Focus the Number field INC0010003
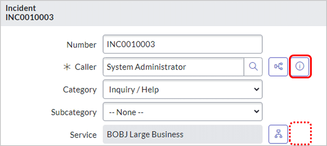This screenshot has height=146, width=327. click(183, 44)
